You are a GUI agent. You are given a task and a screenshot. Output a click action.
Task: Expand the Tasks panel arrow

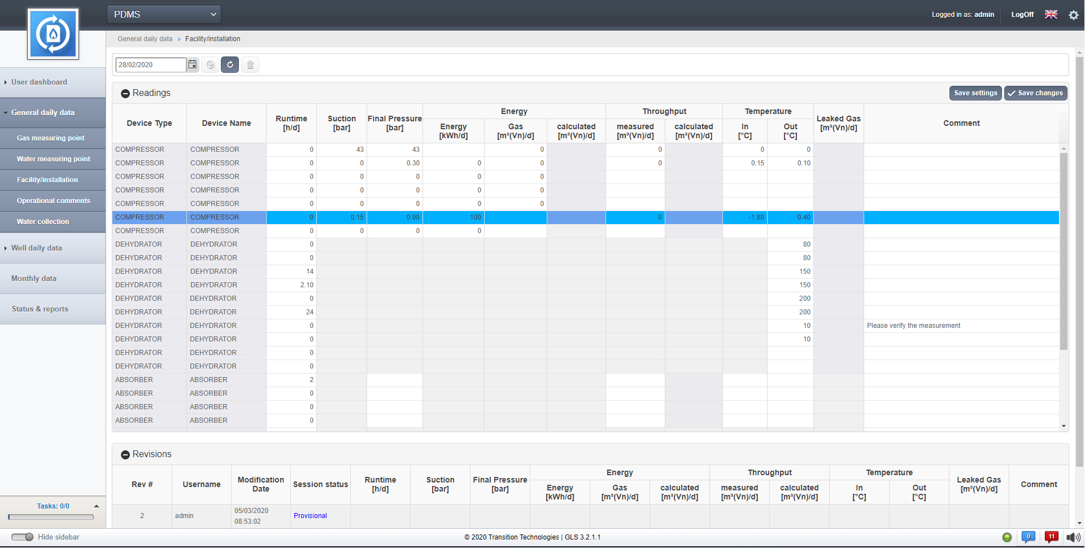tap(97, 506)
